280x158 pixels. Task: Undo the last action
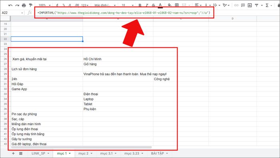[x=10, y=5]
